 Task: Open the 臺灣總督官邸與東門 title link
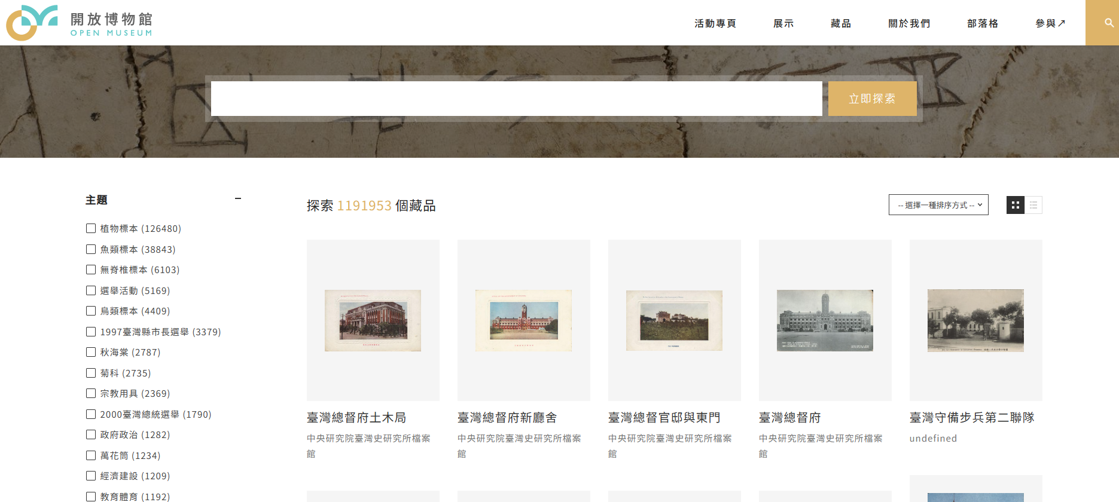click(664, 418)
